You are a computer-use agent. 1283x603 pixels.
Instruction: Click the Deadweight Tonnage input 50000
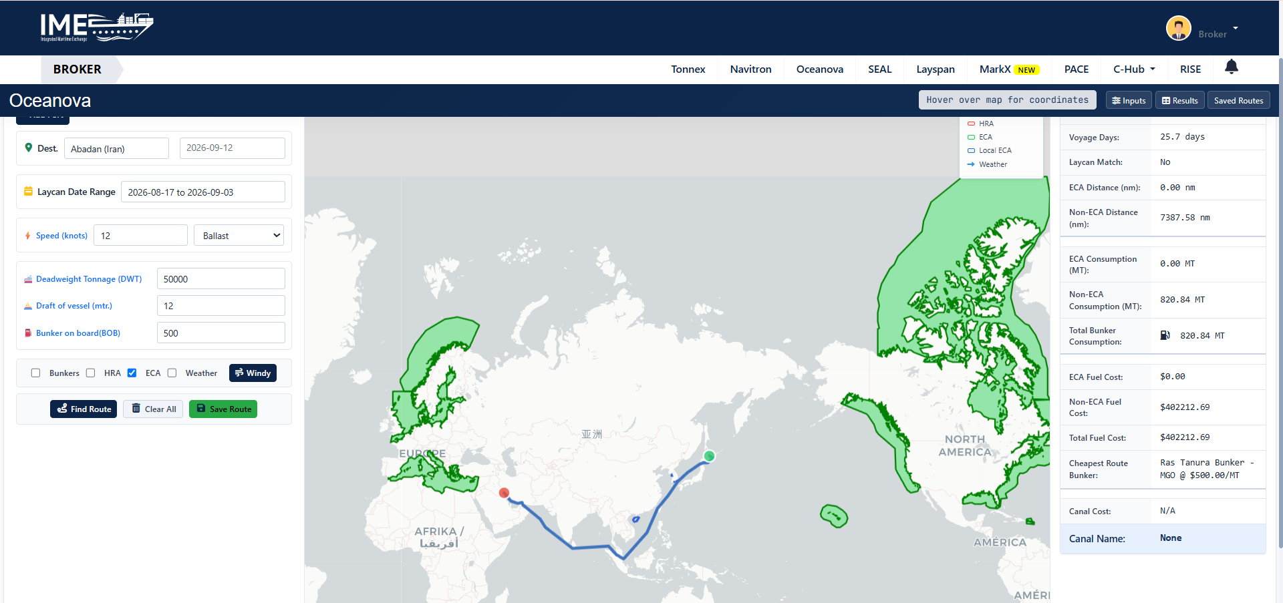tap(221, 278)
